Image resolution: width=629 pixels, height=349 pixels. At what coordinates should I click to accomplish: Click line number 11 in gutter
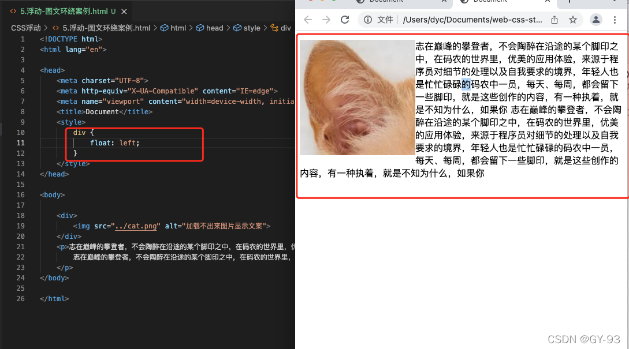[20, 143]
